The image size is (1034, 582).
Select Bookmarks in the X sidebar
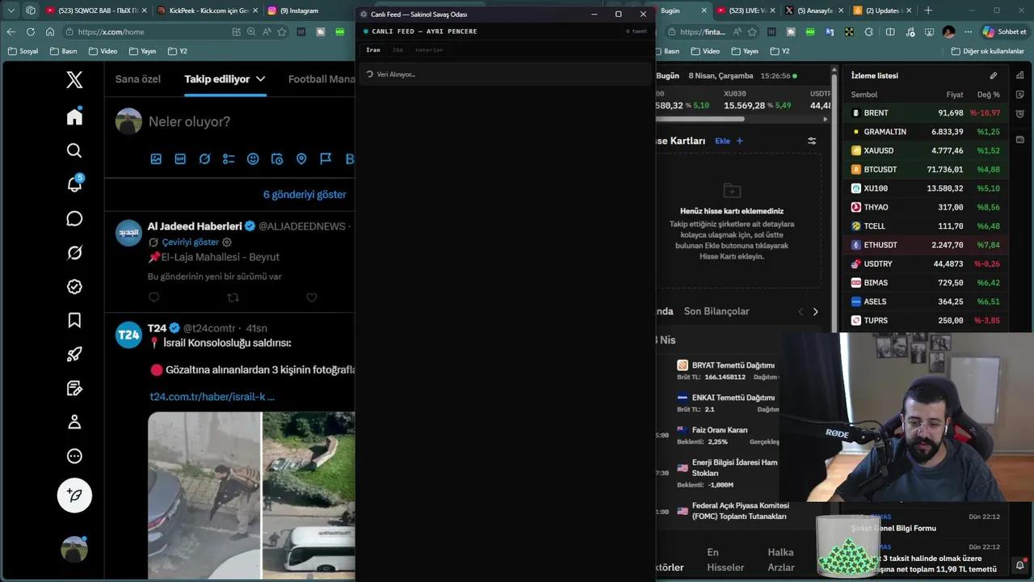tap(74, 319)
